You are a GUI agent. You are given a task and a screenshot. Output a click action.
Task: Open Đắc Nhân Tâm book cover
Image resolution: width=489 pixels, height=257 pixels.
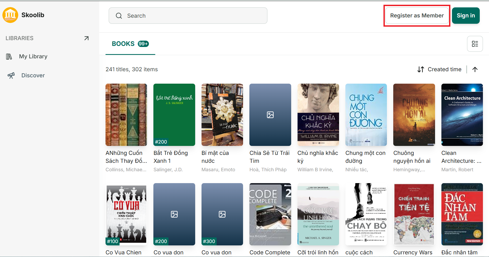462,214
